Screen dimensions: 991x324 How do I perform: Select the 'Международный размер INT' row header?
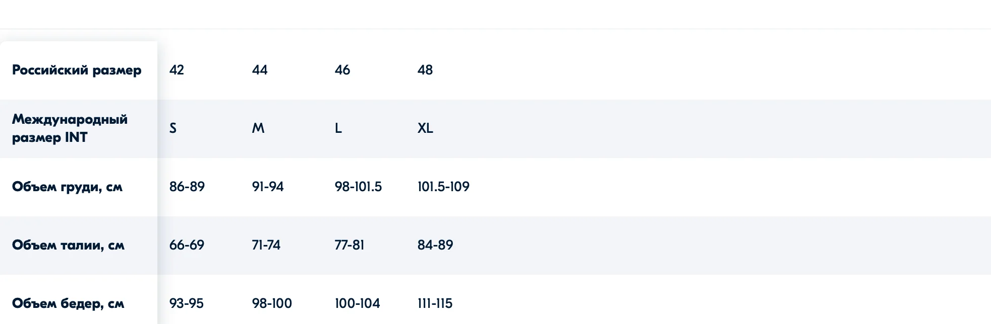pyautogui.click(x=70, y=128)
